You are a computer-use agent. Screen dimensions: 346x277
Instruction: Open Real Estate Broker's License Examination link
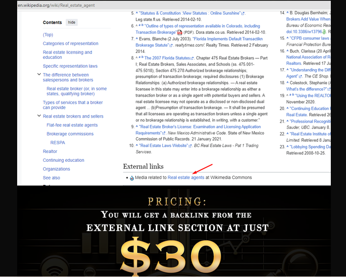pos(198,130)
